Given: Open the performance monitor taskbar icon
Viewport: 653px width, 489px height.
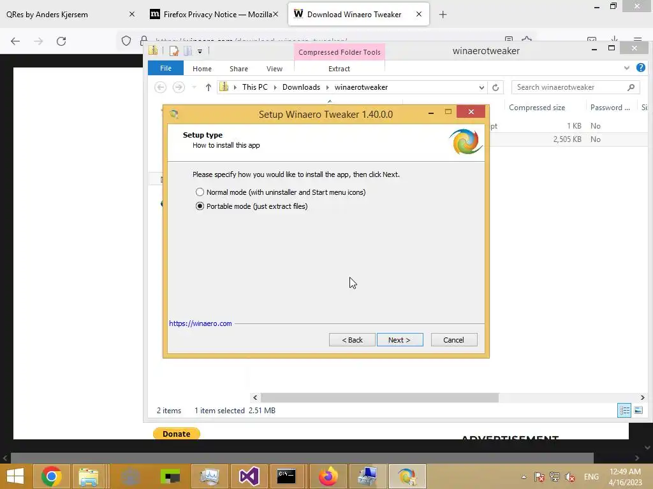Looking at the screenshot, I should 209,476.
